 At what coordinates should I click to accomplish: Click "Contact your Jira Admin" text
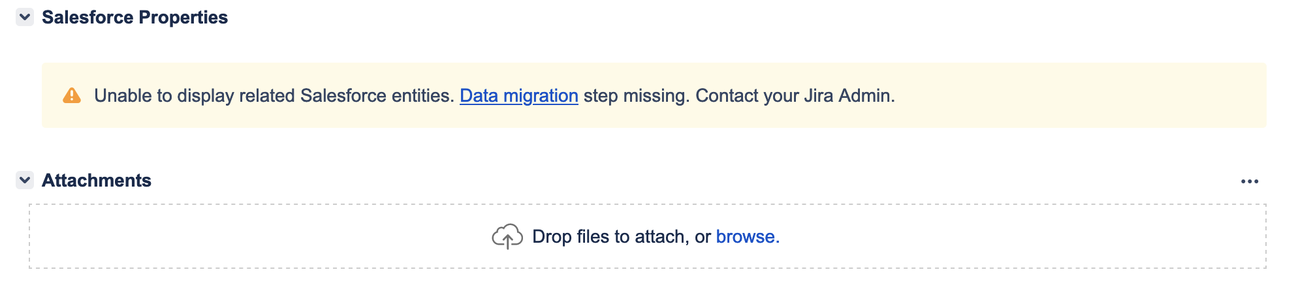[x=794, y=96]
